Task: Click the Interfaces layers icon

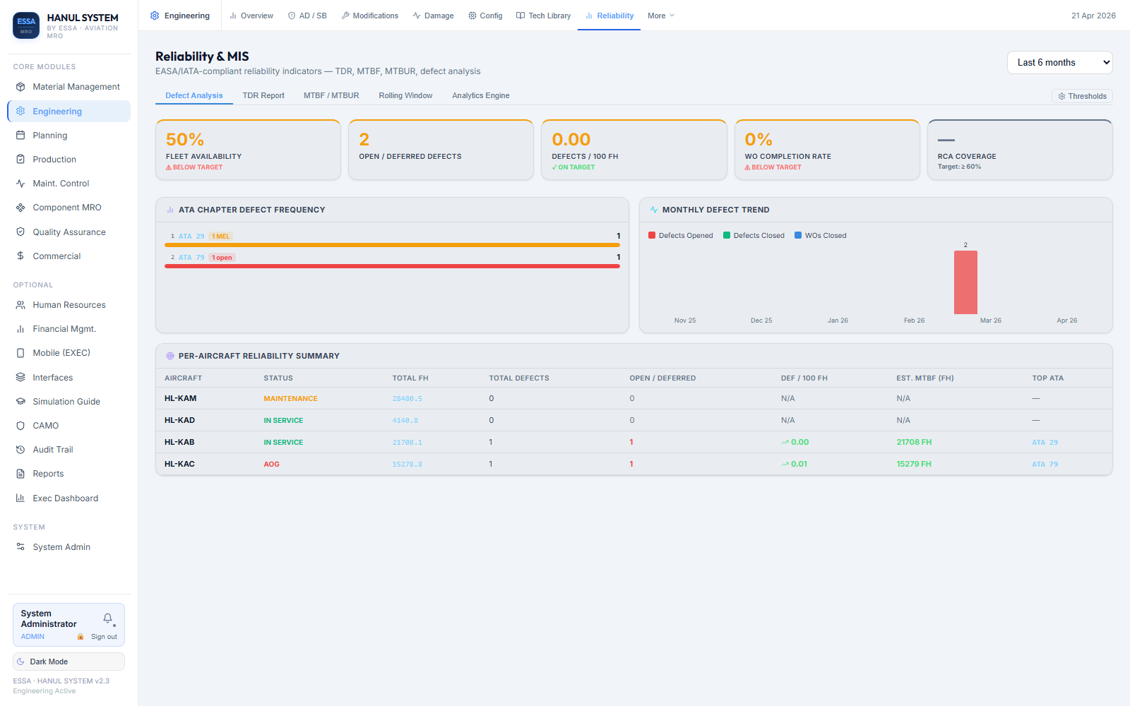Action: tap(20, 378)
